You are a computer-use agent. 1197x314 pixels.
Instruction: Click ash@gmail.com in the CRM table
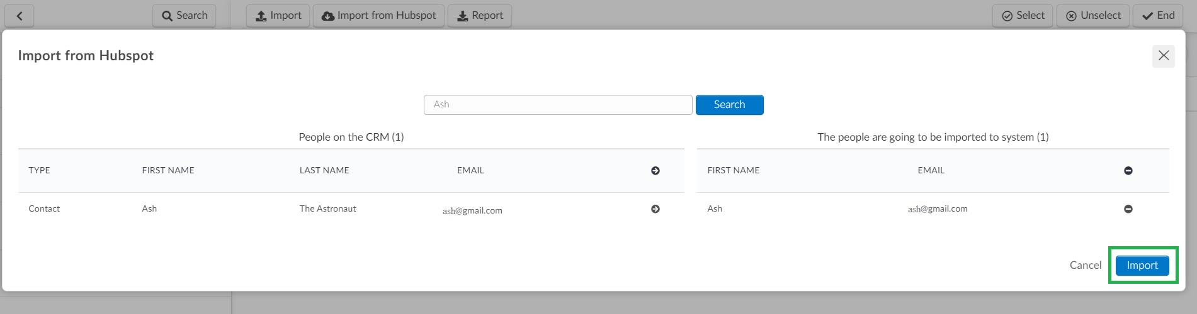point(472,210)
